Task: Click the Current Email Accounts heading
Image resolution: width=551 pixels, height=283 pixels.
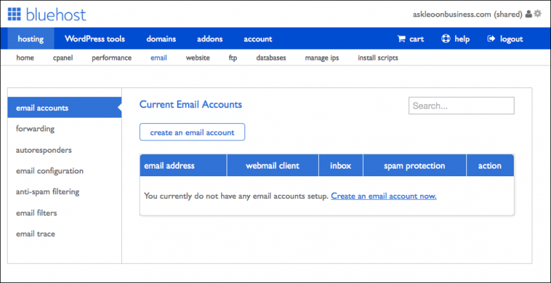Action: point(191,104)
